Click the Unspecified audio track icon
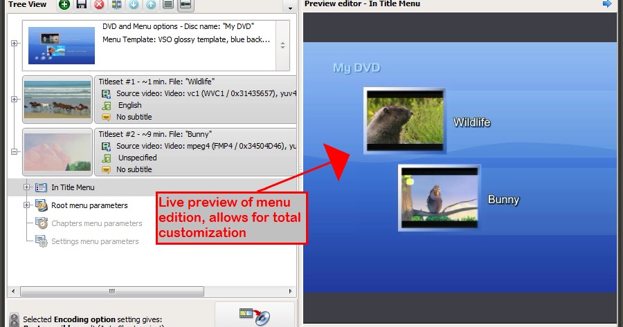This screenshot has height=327, width=623. 106,158
